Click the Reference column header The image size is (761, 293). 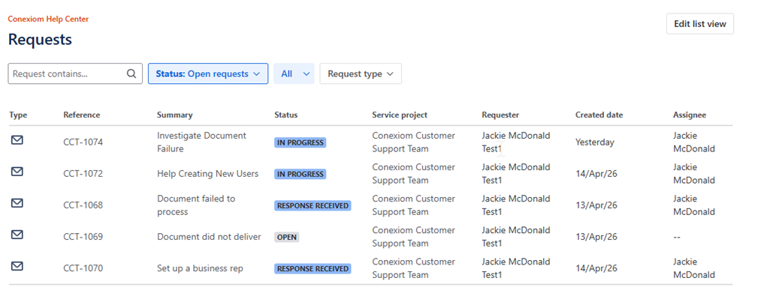point(82,115)
